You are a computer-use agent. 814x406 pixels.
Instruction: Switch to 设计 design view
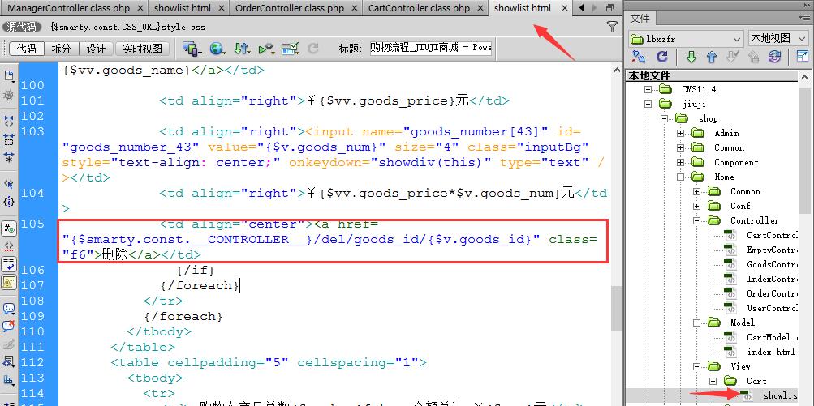[x=96, y=49]
